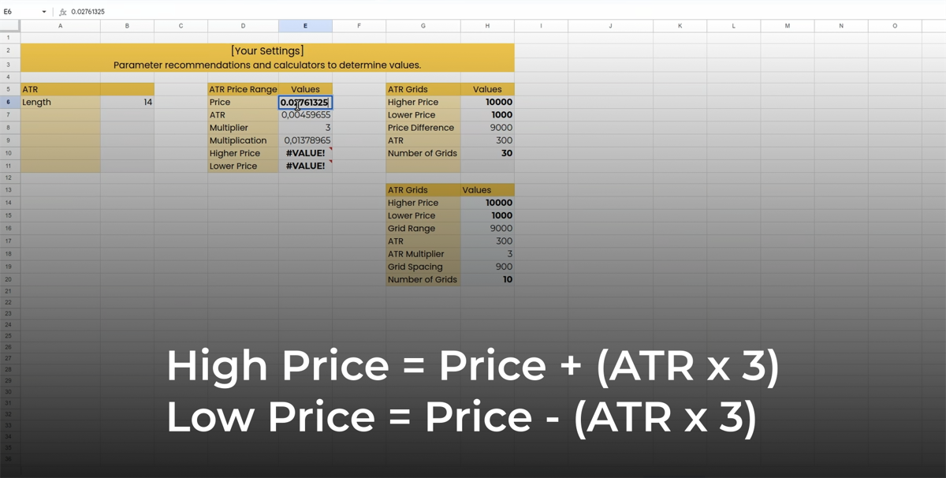
Task: Click the red error marker on Lower Price #VALUE!
Action: (x=331, y=162)
